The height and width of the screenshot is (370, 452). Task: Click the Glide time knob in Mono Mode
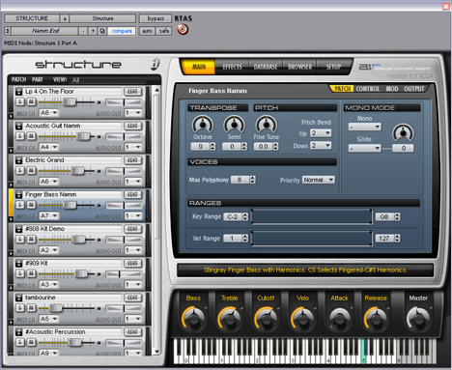[x=403, y=132]
